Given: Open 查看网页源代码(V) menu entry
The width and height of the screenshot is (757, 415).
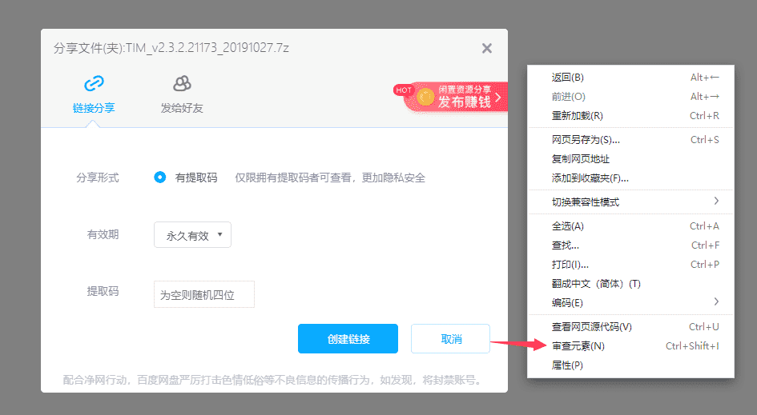Looking at the screenshot, I should (x=630, y=327).
